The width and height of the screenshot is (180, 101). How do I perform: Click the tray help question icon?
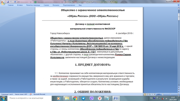tap(154, 98)
